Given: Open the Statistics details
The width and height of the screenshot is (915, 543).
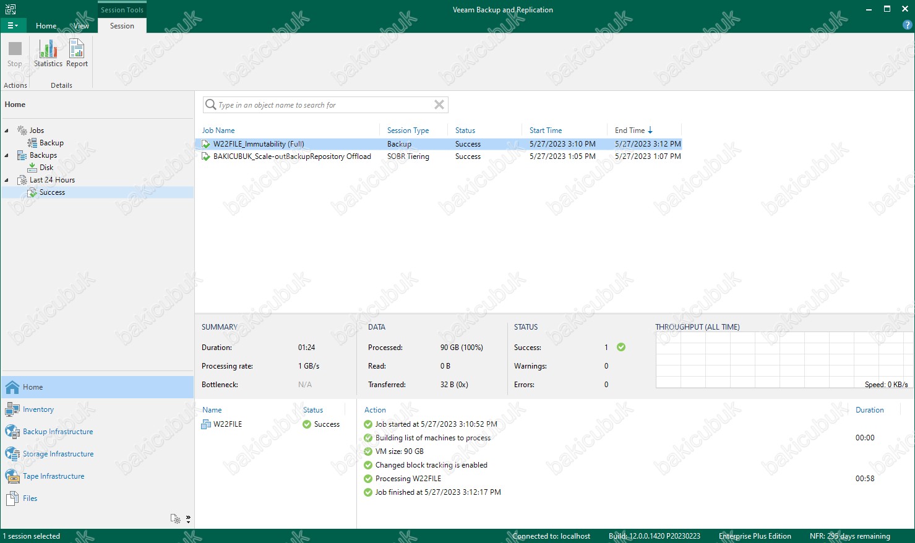Looking at the screenshot, I should (48, 53).
